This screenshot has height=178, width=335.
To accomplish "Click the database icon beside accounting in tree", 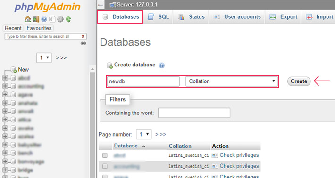I will click(x=13, y=86).
